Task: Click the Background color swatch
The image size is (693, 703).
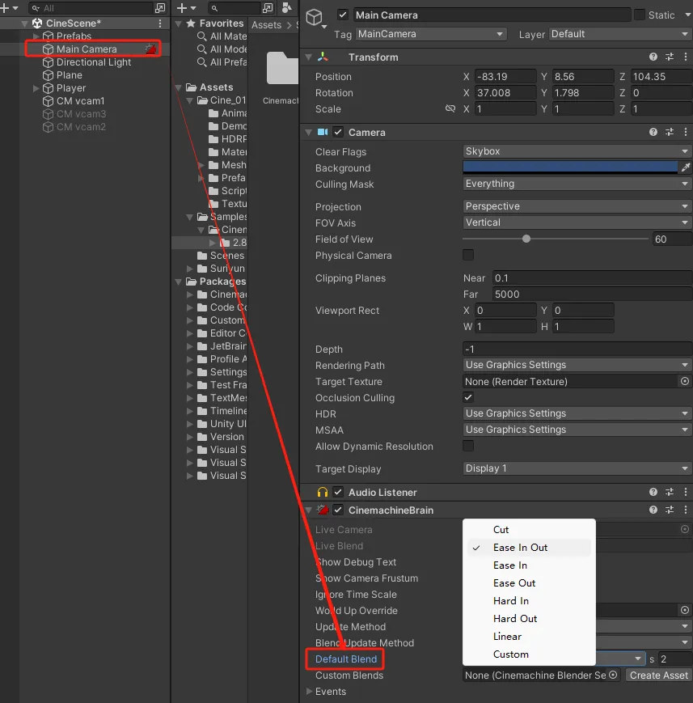Action: click(x=570, y=167)
